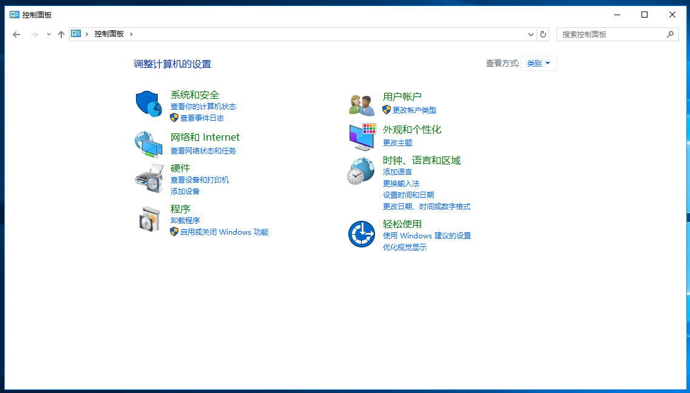The image size is (690, 393).
Task: Click the Appearance and Personalization monitor icon
Action: (x=362, y=137)
